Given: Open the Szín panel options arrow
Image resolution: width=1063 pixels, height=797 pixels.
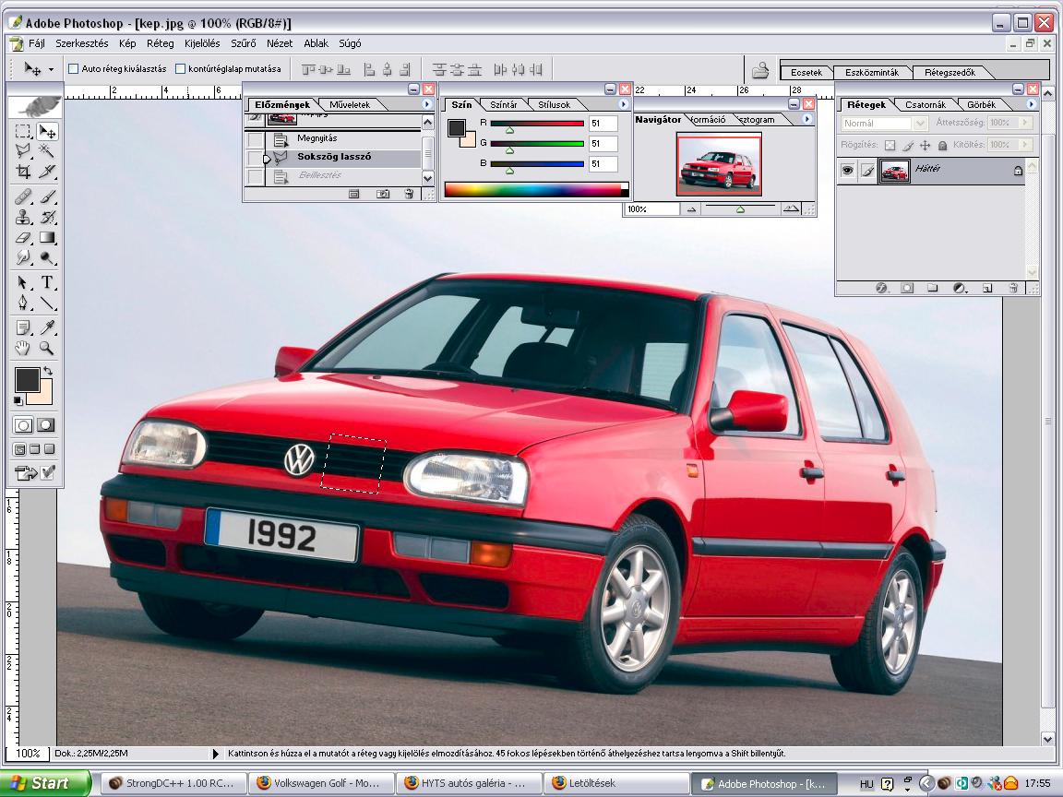Looking at the screenshot, I should (x=624, y=104).
